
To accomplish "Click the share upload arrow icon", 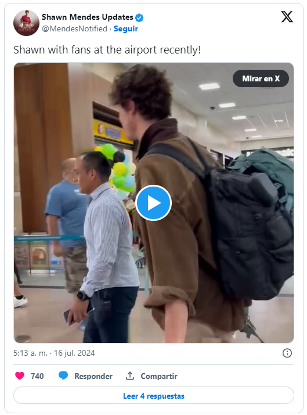I will [130, 375].
